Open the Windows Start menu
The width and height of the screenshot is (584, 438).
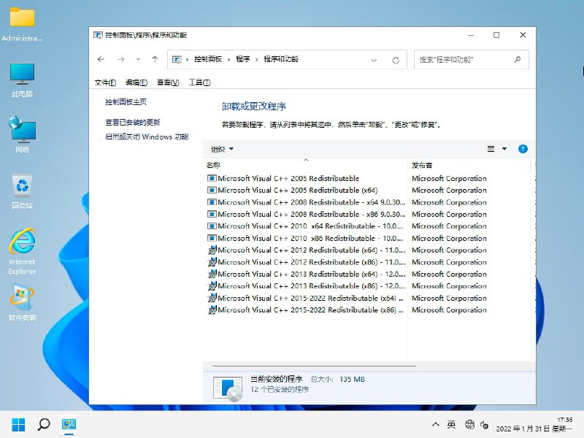pos(18,424)
